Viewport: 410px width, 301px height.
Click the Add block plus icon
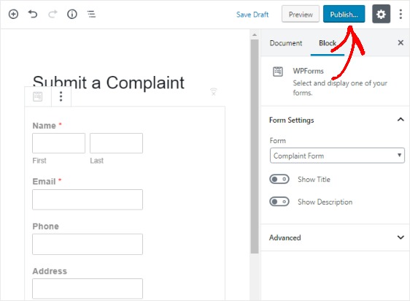click(13, 14)
